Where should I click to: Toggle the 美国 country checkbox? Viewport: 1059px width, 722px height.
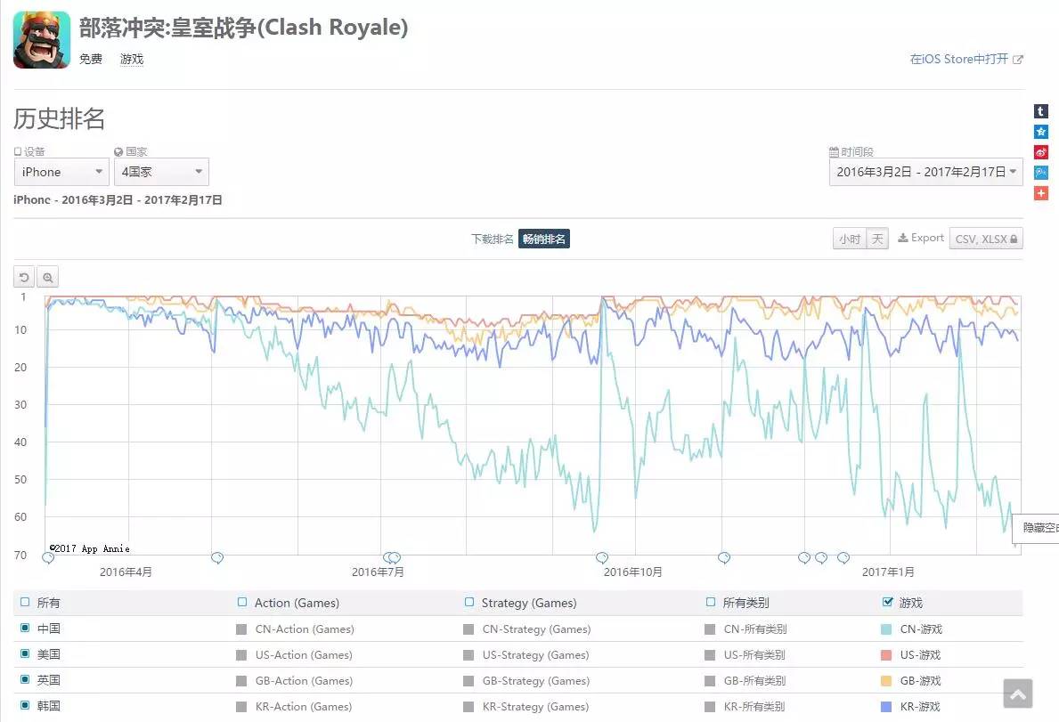25,653
